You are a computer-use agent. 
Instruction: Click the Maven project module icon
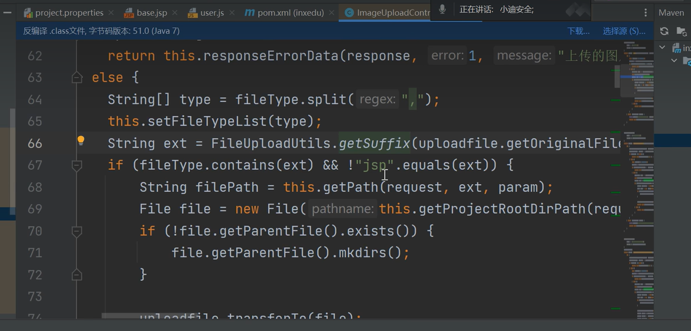677,47
